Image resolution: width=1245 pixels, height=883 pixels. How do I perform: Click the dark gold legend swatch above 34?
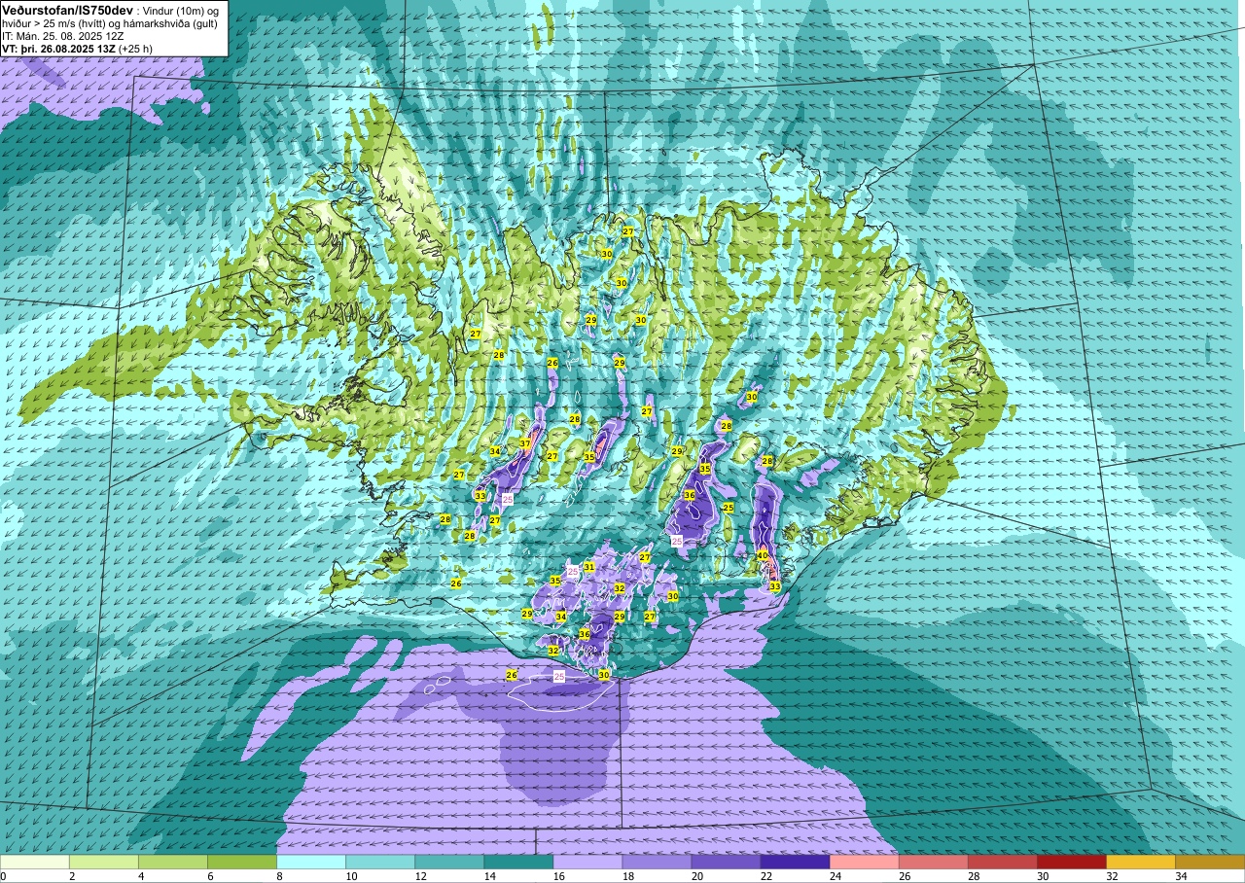tap(1209, 862)
